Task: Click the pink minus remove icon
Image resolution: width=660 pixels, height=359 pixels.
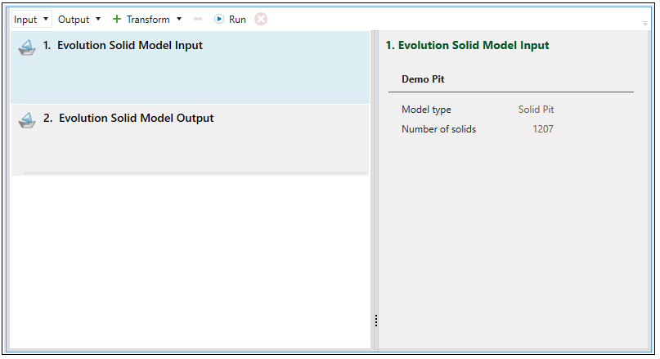Action: click(x=198, y=19)
